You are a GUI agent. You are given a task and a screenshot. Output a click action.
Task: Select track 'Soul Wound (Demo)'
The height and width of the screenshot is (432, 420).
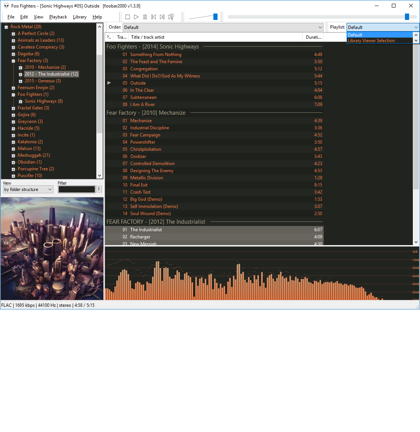(214, 214)
